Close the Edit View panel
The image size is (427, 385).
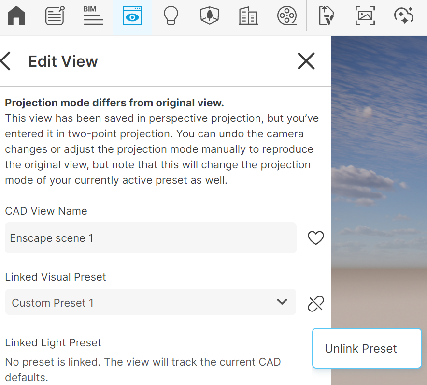pyautogui.click(x=306, y=61)
